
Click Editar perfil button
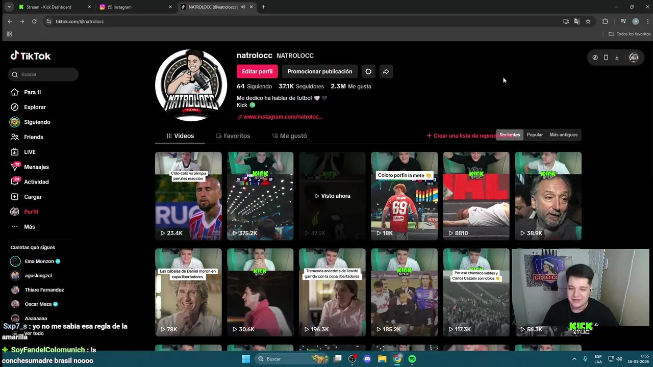[257, 71]
